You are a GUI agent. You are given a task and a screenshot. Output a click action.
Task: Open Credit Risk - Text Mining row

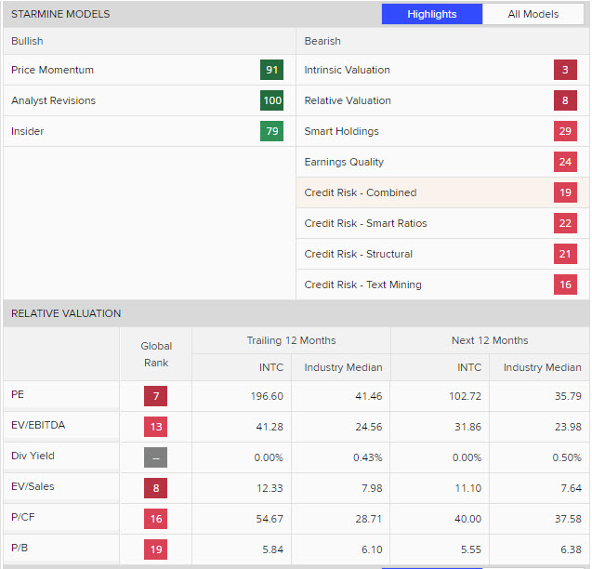tap(443, 284)
